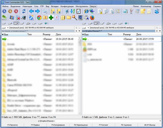Launch Firefox from the second toolbar row

(92, 18)
